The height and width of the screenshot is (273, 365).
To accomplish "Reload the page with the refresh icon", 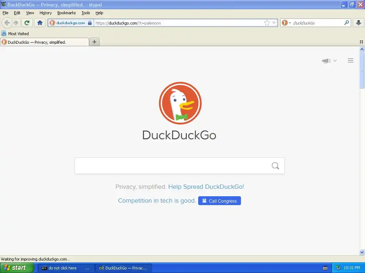I will (x=27, y=23).
